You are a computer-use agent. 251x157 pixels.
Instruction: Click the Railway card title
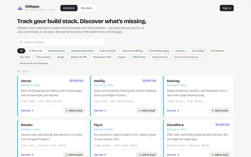173,81
